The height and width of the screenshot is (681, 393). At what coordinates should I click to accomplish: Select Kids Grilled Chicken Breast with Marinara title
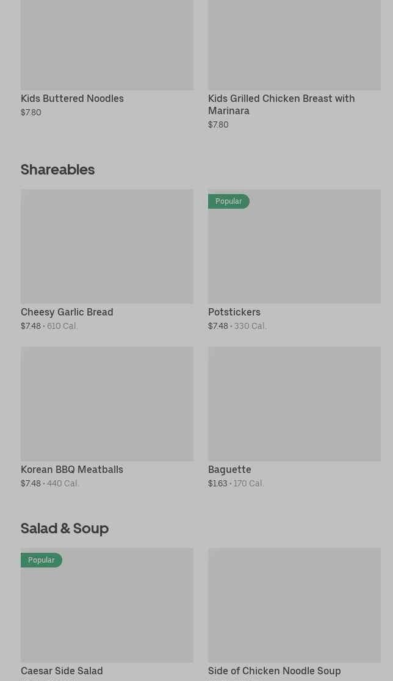[x=281, y=104]
